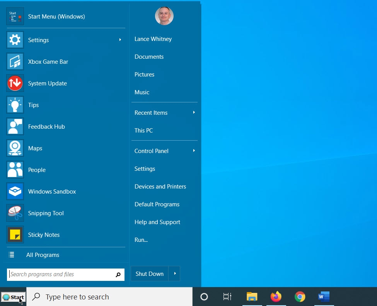Image resolution: width=377 pixels, height=306 pixels.
Task: Open Microsoft Word from the taskbar
Action: 324,297
